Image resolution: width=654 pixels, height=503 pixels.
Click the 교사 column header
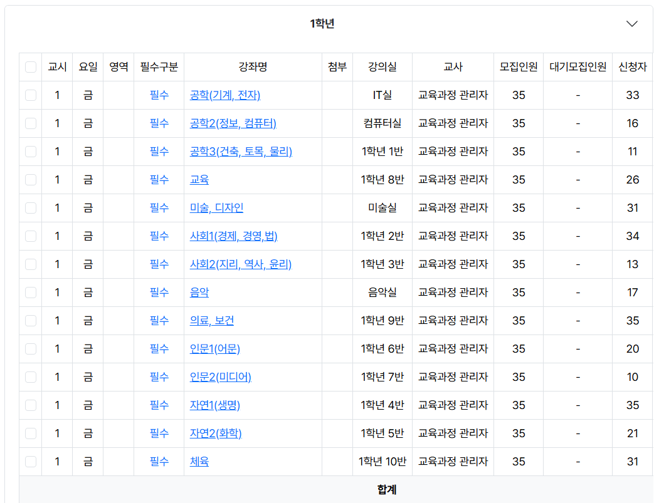453,66
